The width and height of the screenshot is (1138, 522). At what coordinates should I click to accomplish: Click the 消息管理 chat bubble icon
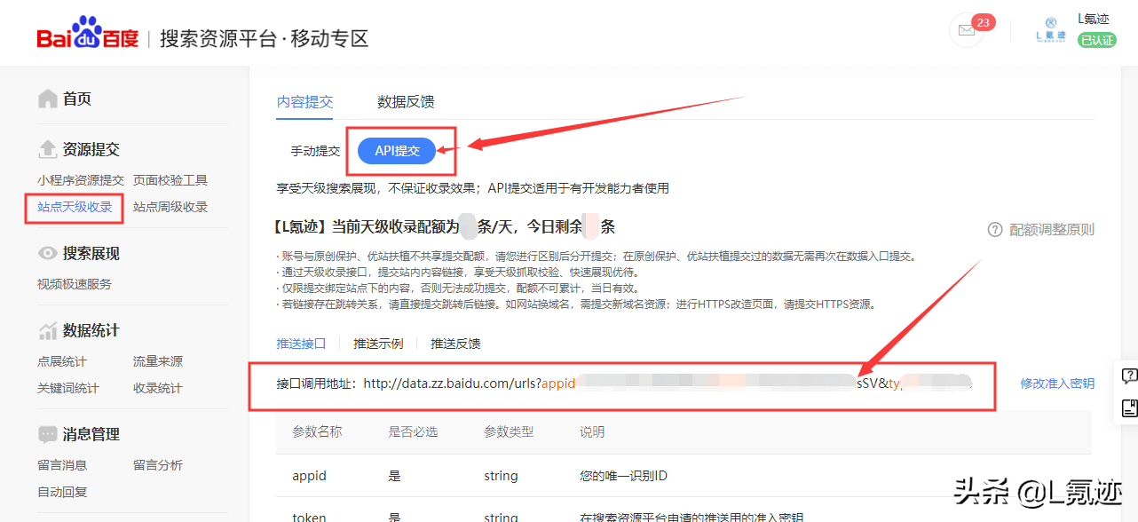pyautogui.click(x=48, y=434)
